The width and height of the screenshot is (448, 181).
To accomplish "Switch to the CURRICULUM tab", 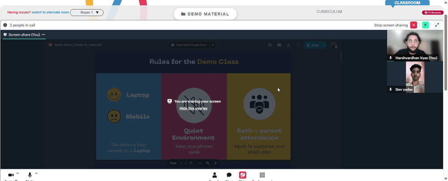I will (x=329, y=12).
